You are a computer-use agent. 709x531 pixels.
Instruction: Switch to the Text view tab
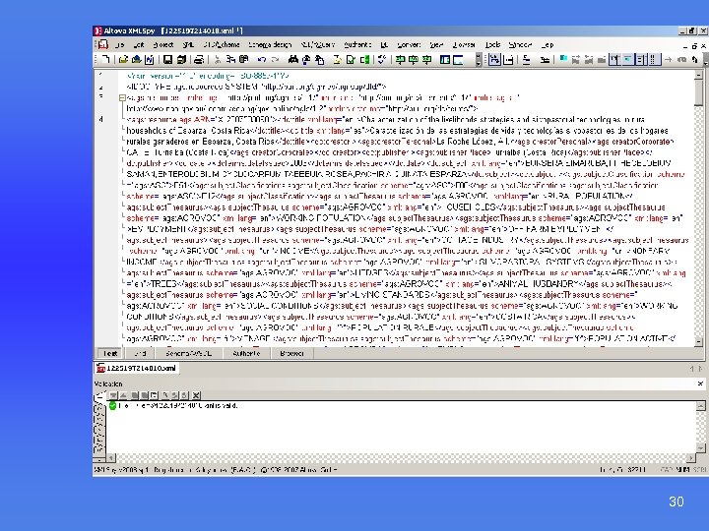pos(110,353)
